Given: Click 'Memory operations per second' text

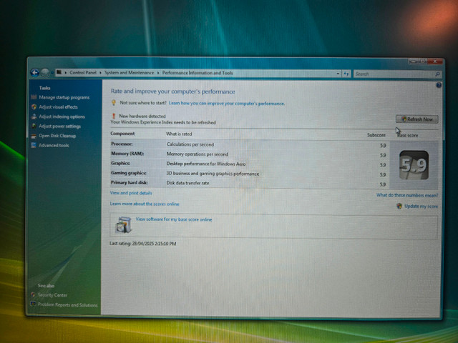Looking at the screenshot, I should click(198, 154).
